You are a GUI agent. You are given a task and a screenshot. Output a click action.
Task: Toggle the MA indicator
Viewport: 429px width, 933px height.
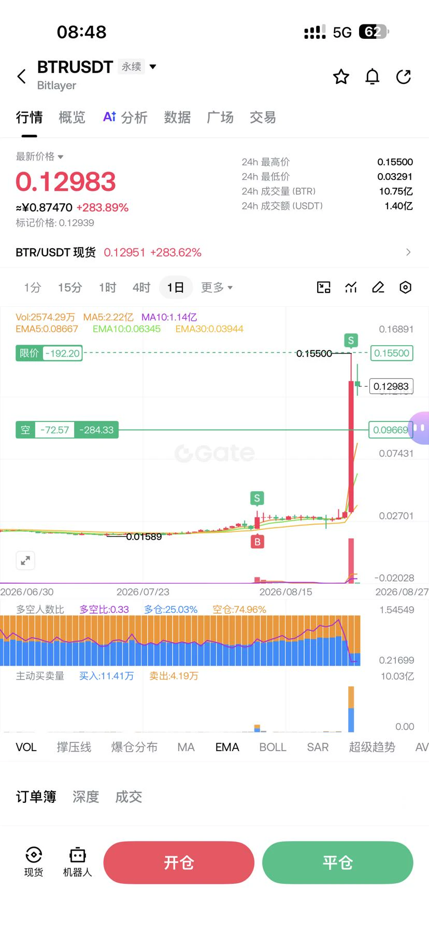point(186,747)
